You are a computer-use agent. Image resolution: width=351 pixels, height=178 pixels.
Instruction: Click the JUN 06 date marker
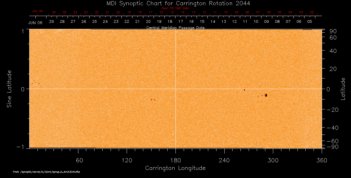point(35,23)
